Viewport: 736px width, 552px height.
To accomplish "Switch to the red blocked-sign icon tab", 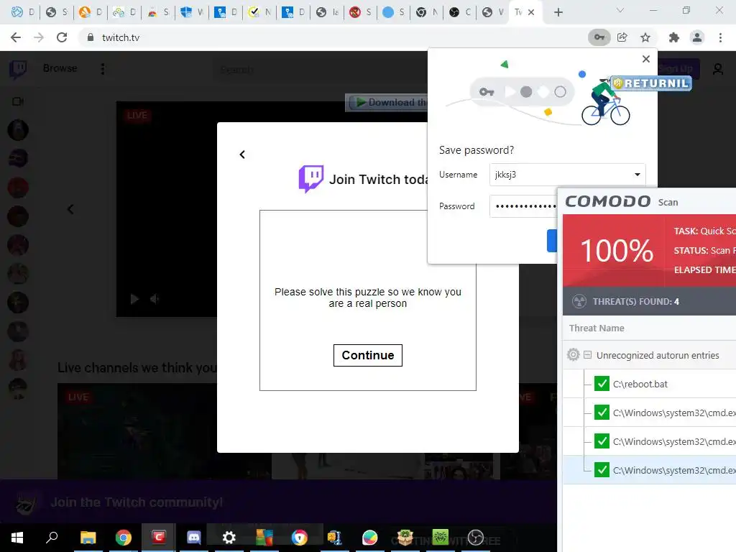I will (360, 12).
